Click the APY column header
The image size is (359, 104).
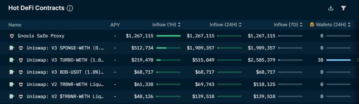(115, 25)
